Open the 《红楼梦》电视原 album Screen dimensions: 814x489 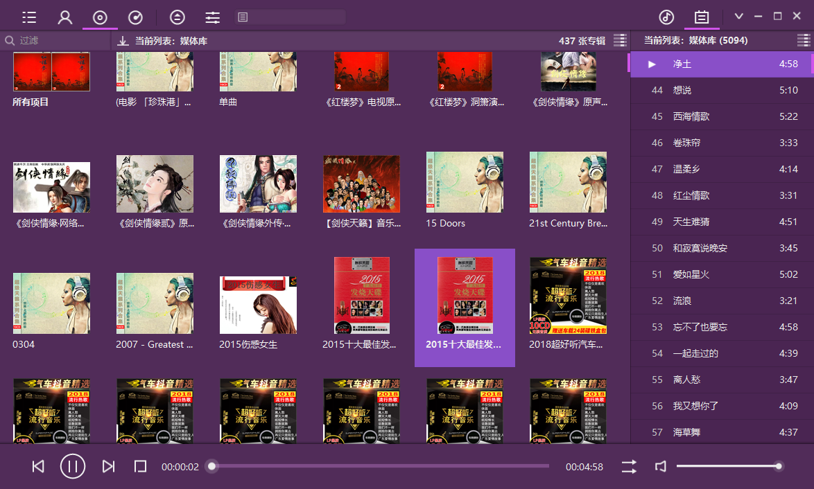pyautogui.click(x=361, y=71)
